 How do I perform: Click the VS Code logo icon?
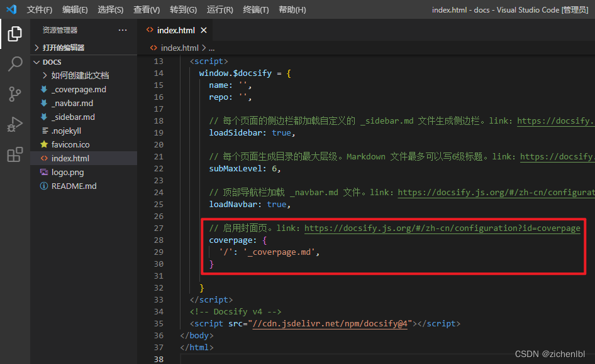tap(11, 9)
